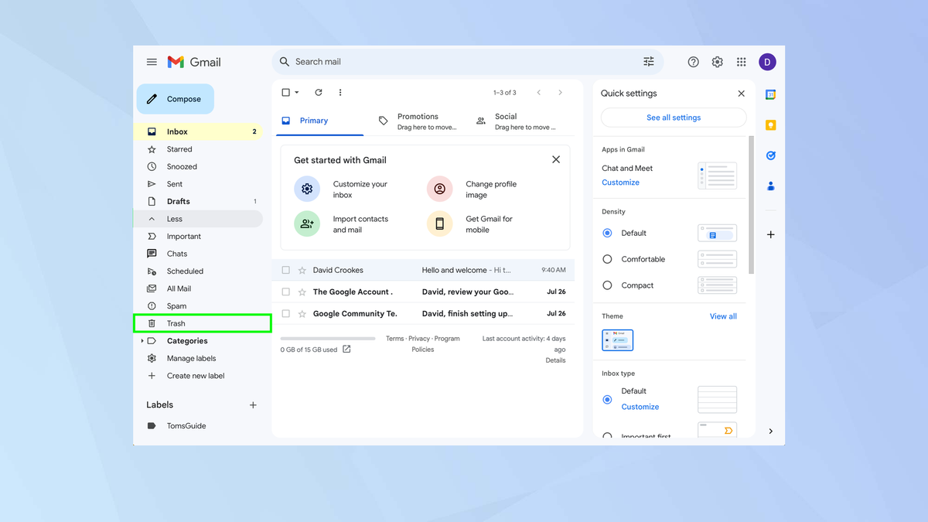Switch to the Promotions tab
This screenshot has width=928, height=522.
[x=418, y=121]
